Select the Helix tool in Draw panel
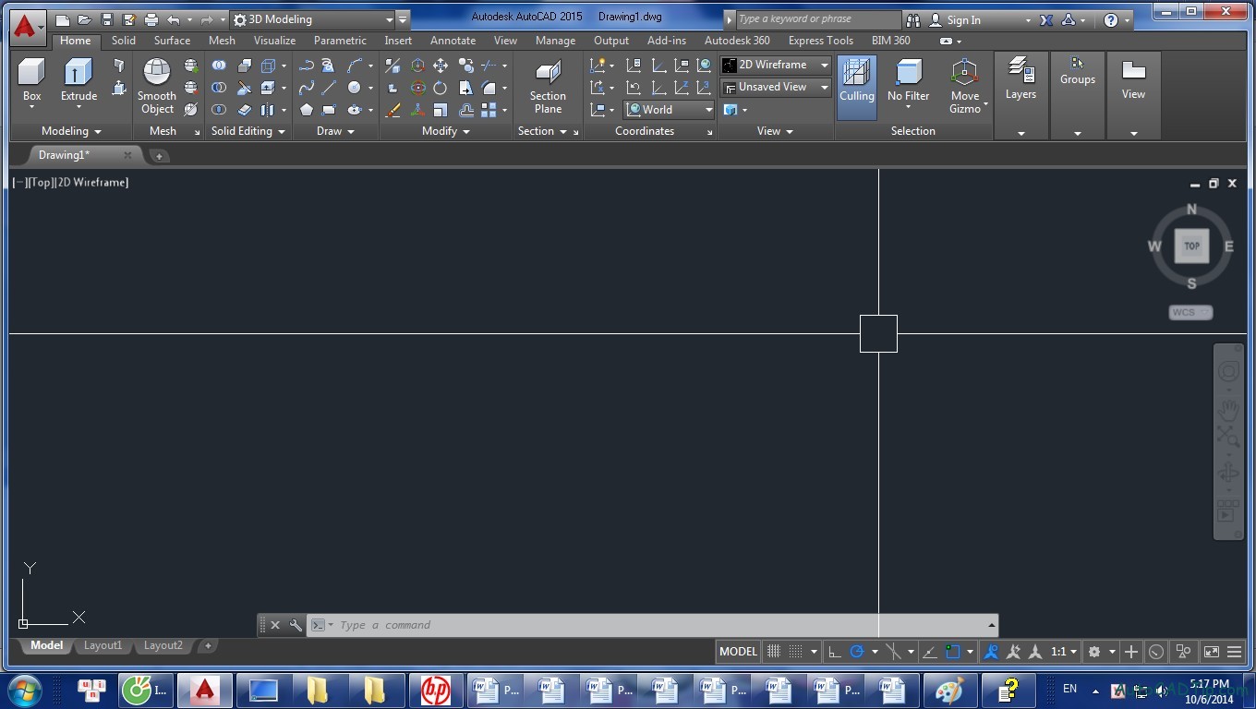 328,66
